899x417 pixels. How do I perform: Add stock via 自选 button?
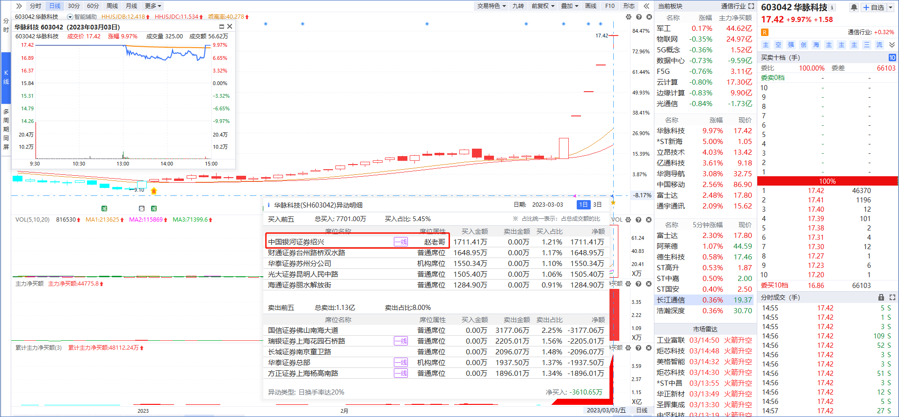(874, 7)
